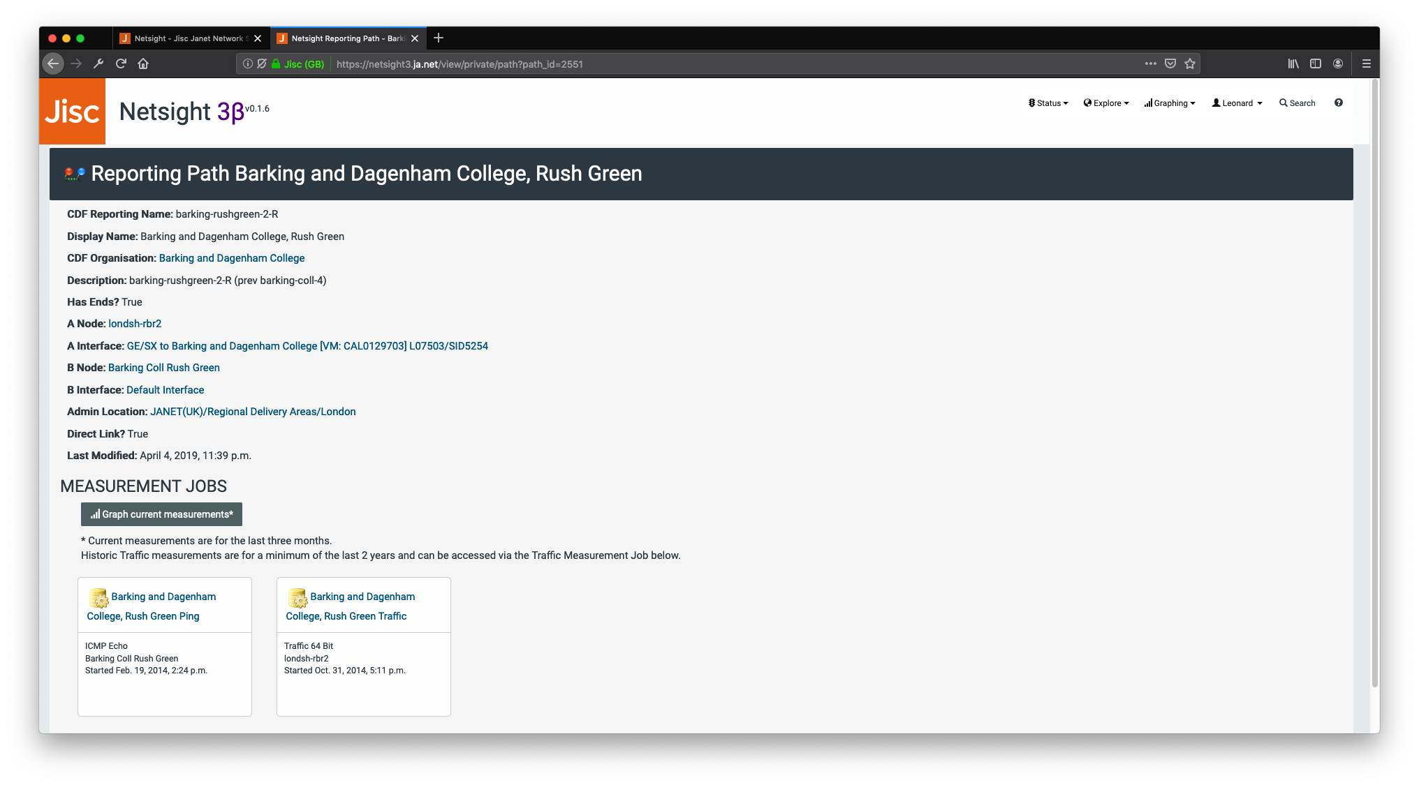Viewport: 1419px width, 785px height.
Task: Bookmark this page with the star icon
Action: coord(1190,63)
